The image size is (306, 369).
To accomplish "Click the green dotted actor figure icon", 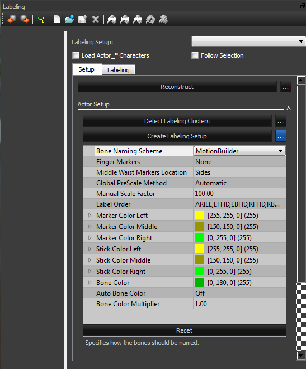I will pos(41,19).
